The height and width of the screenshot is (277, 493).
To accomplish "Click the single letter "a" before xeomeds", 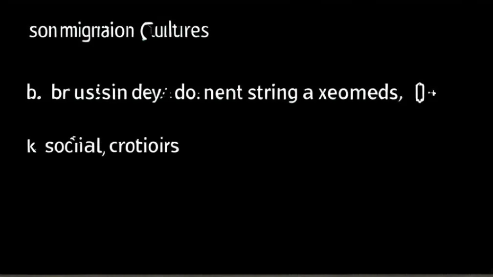I will pyautogui.click(x=308, y=93).
